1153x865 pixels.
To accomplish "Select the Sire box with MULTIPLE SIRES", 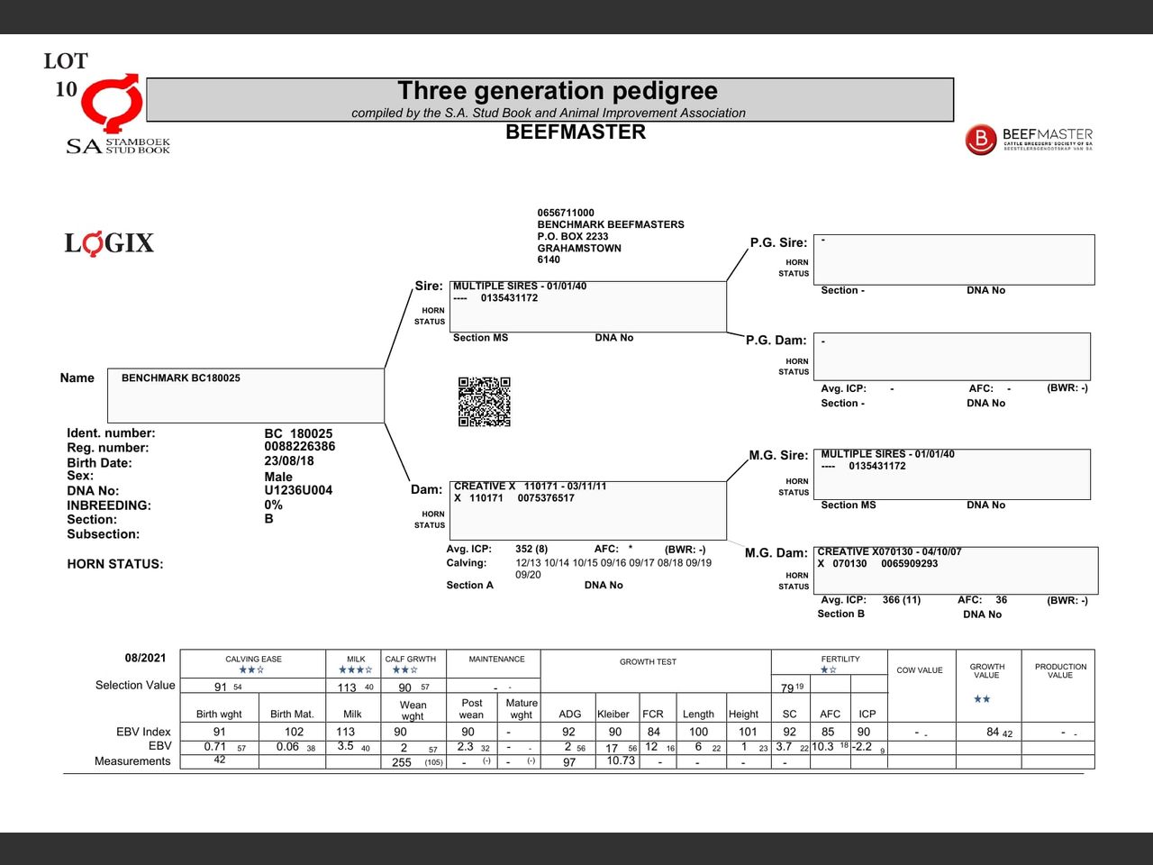I will (x=587, y=306).
